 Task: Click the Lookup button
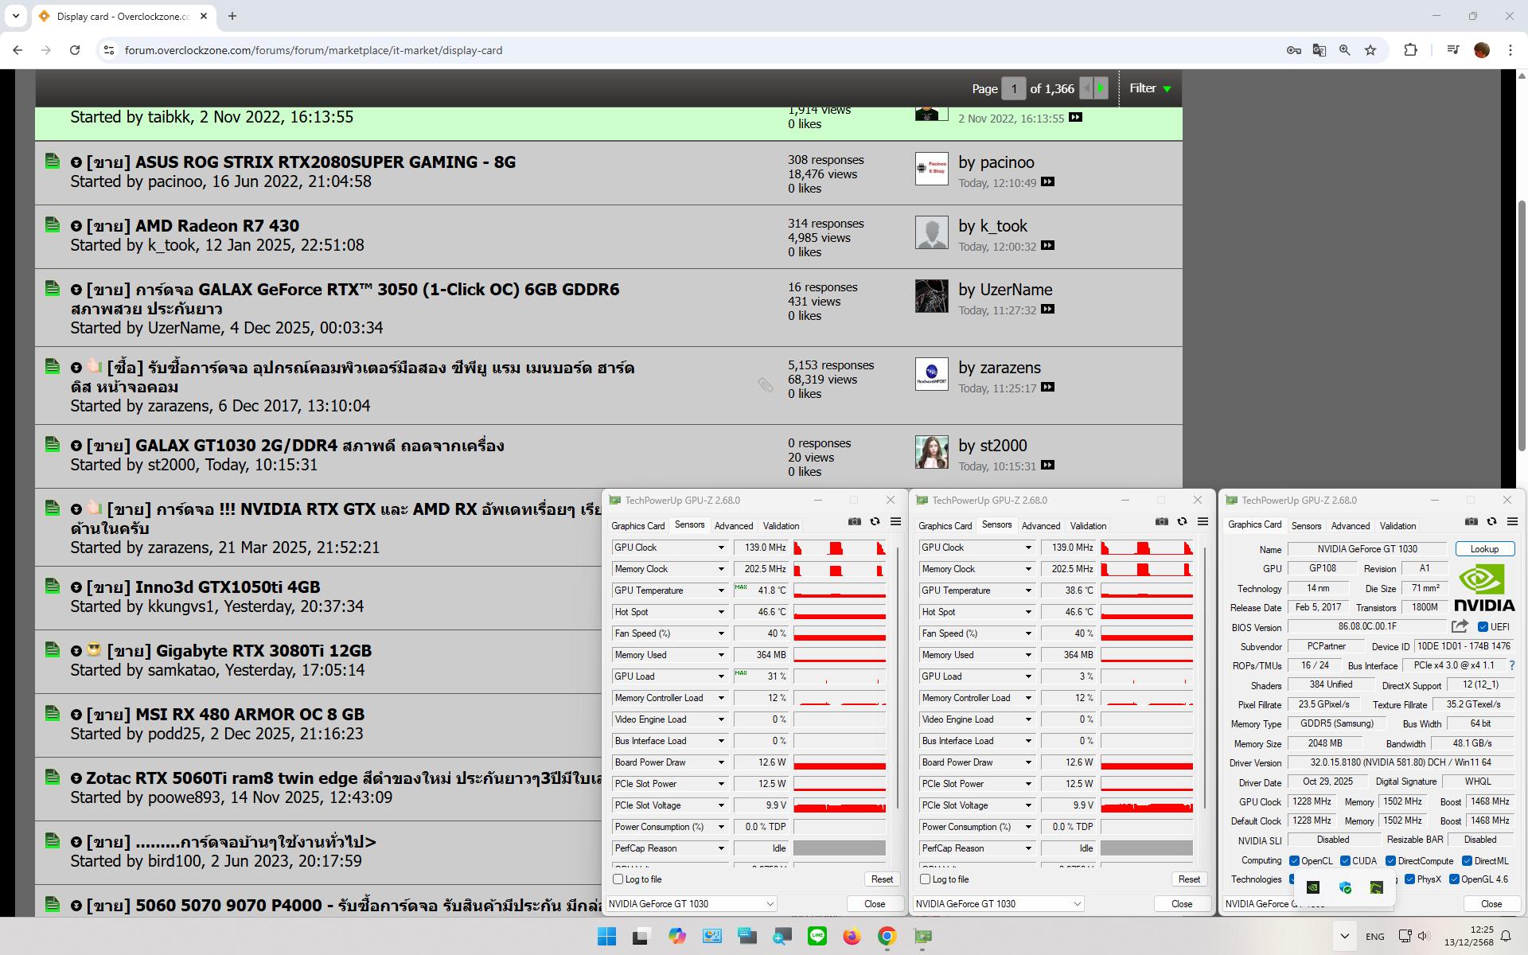tap(1484, 549)
